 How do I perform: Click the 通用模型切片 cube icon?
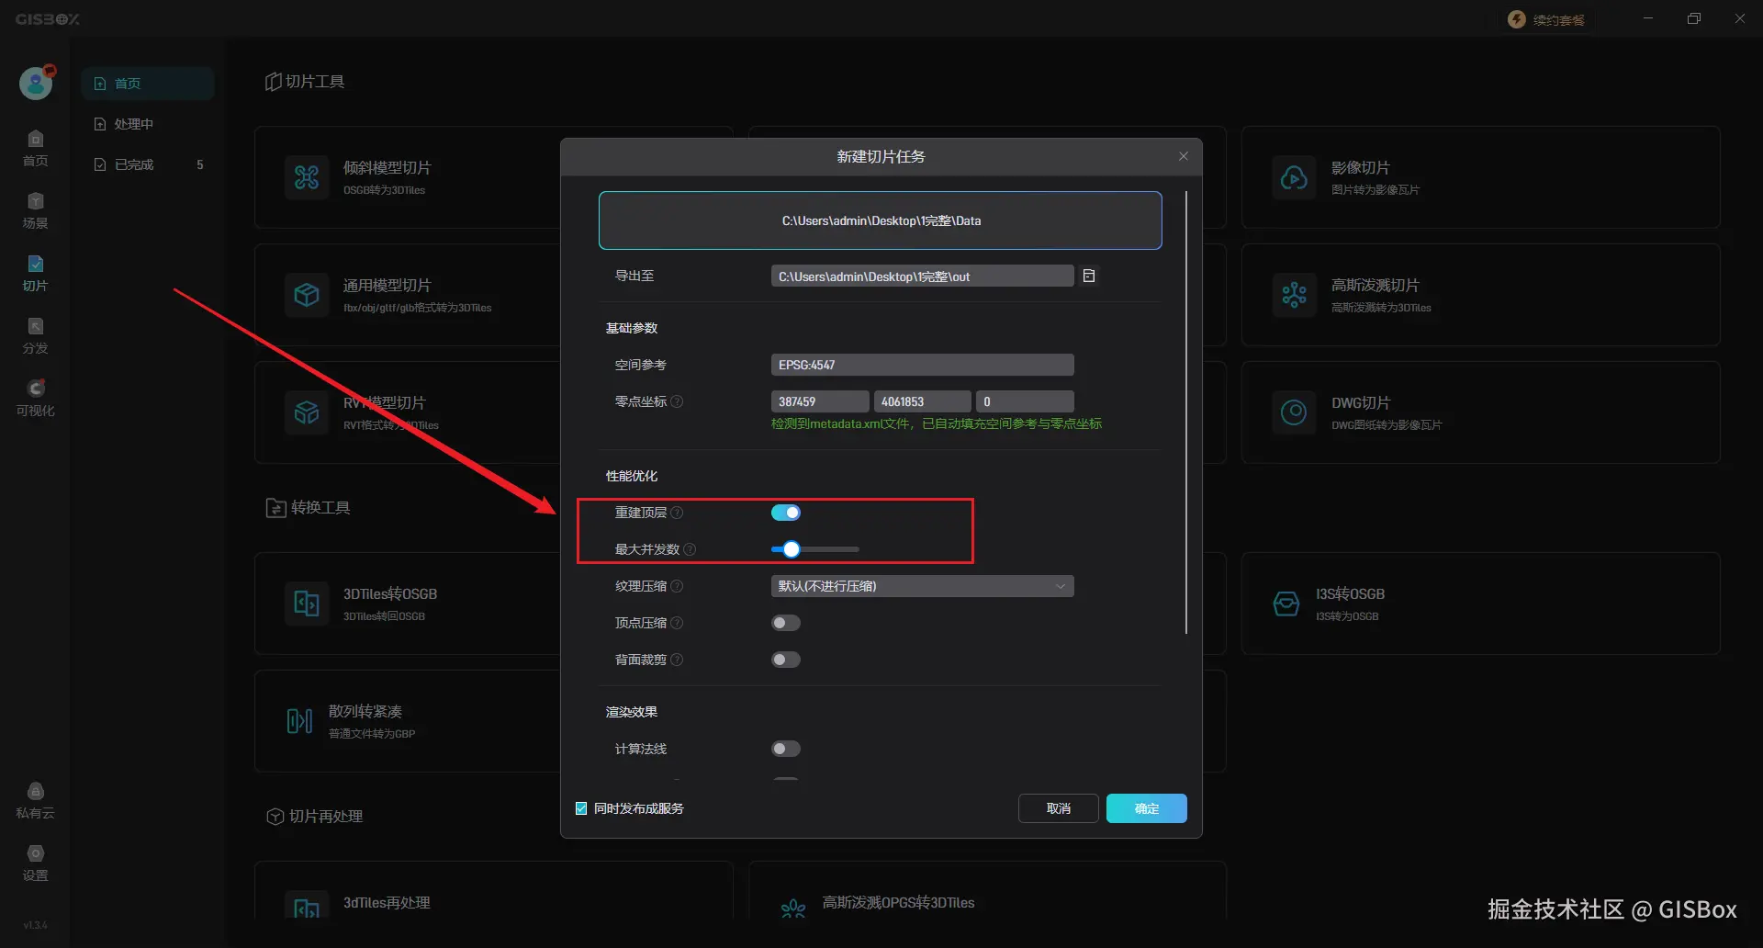(x=307, y=295)
